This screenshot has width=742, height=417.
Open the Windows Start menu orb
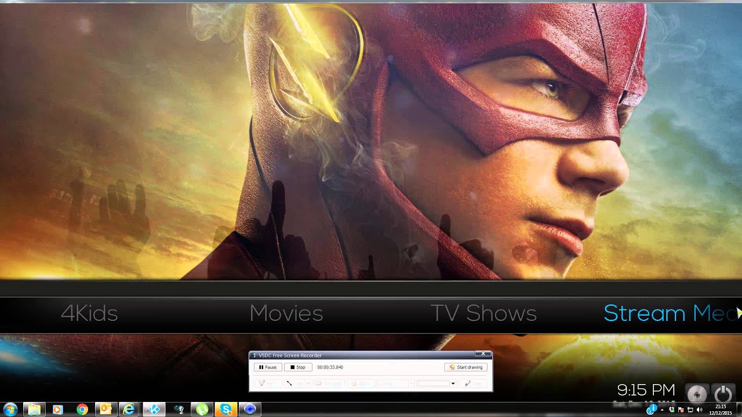tap(10, 409)
